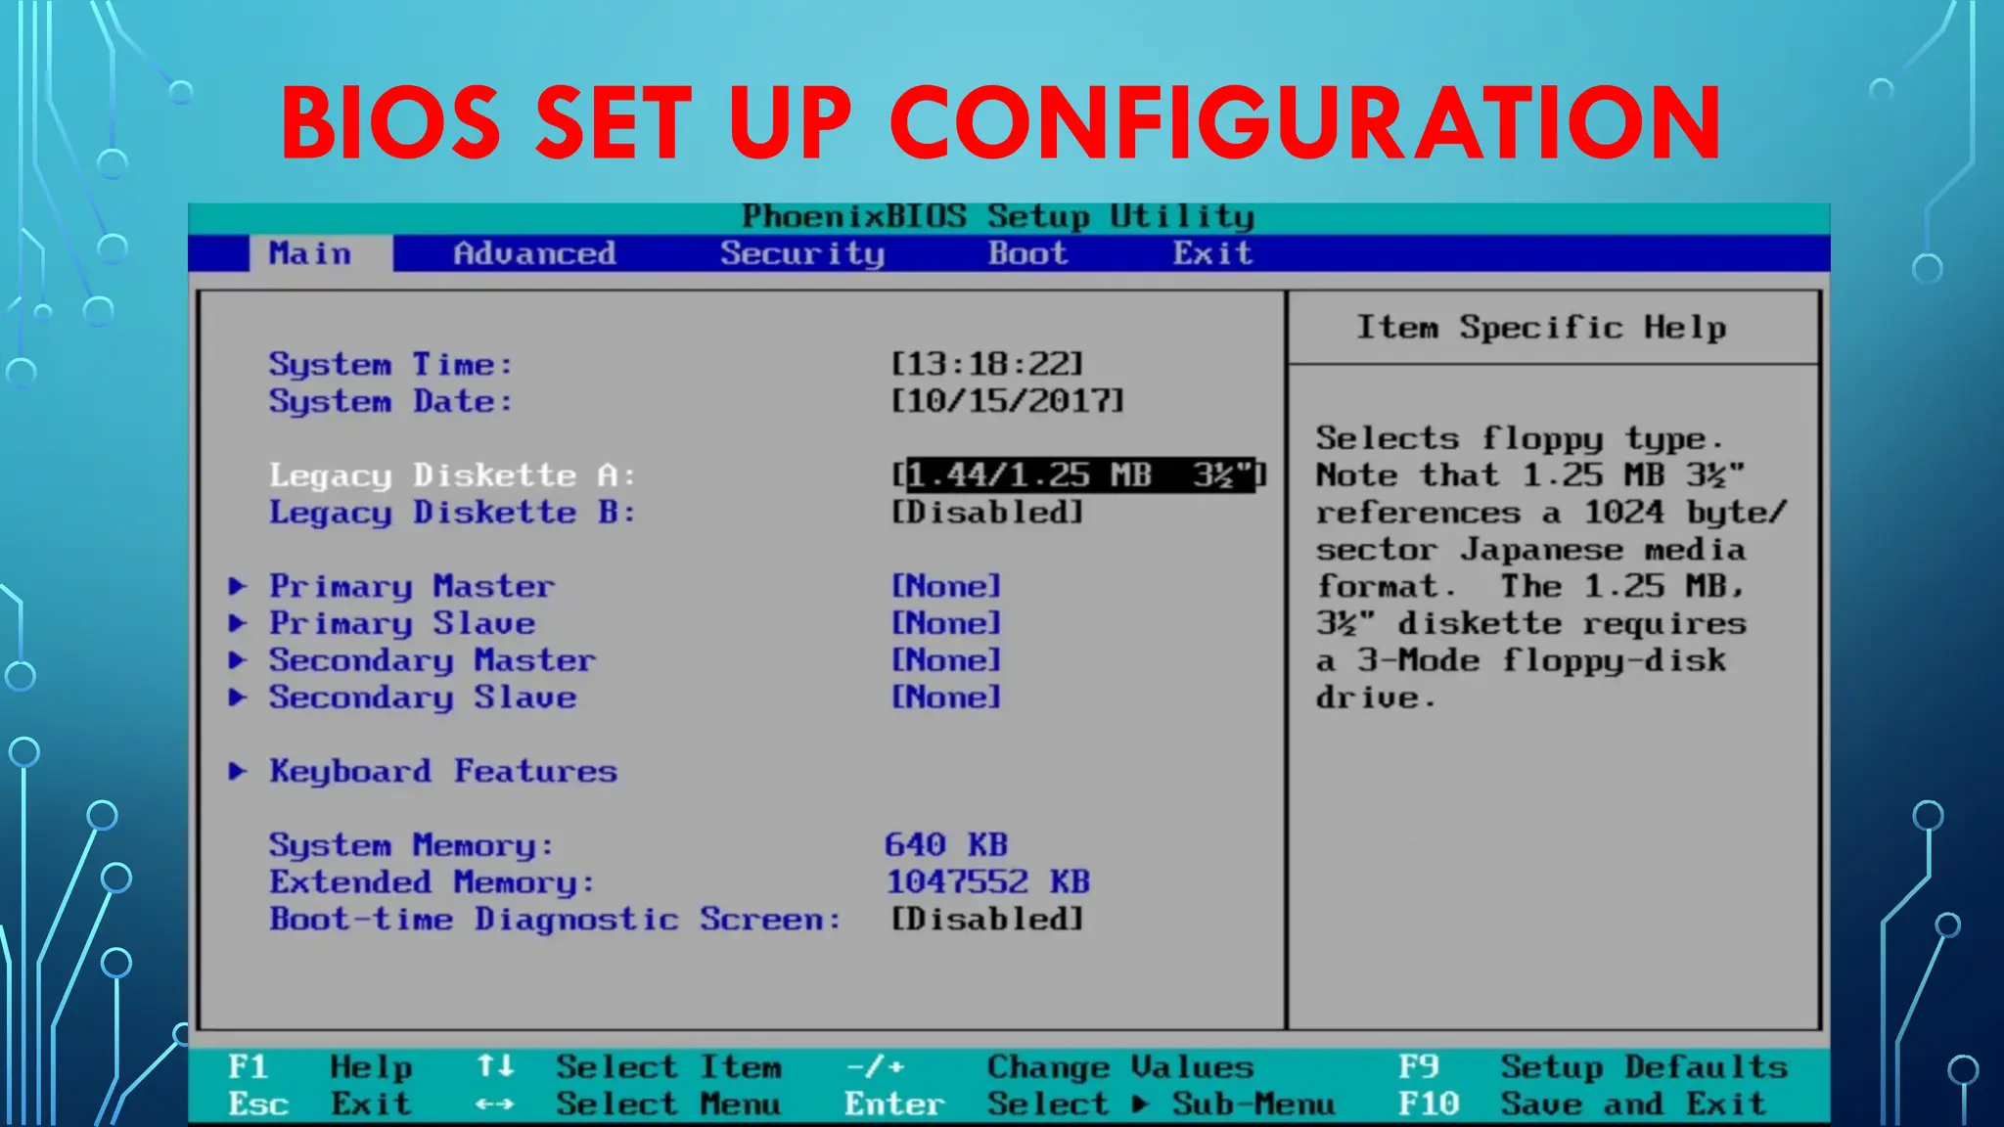This screenshot has height=1127, width=2004.
Task: Select the Legacy Diskette A value
Action: [1079, 475]
